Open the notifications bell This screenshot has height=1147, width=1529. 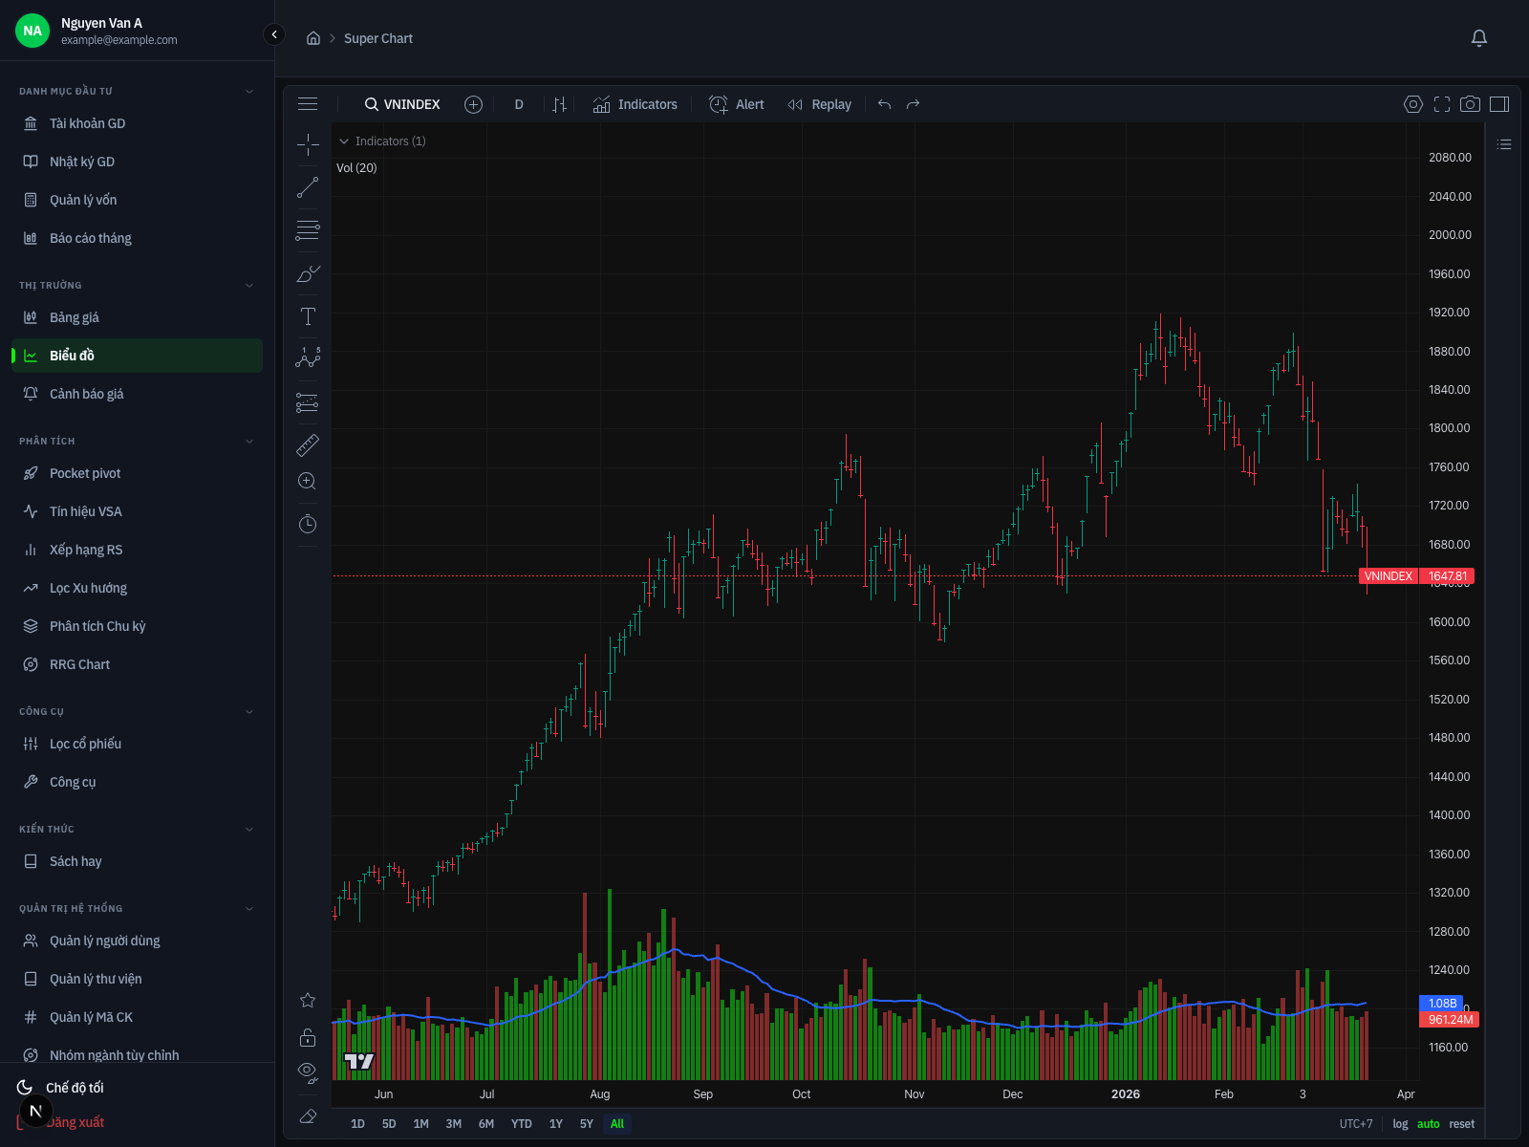pyautogui.click(x=1478, y=38)
